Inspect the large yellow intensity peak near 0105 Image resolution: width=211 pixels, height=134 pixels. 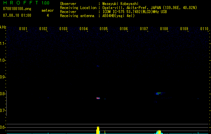pyautogui.click(x=98, y=130)
